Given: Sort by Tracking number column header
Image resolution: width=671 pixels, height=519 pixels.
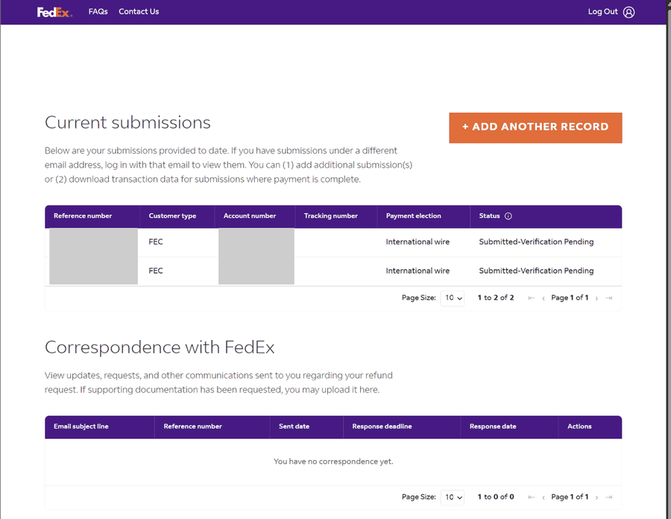Looking at the screenshot, I should click(x=331, y=216).
